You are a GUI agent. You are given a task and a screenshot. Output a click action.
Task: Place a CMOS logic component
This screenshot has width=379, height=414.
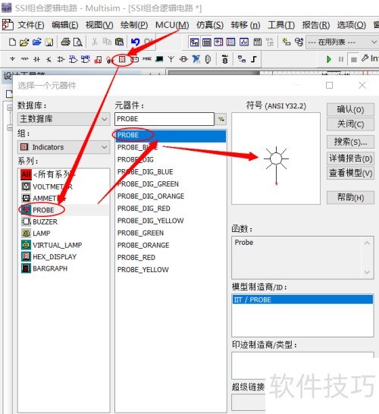coord(85,59)
